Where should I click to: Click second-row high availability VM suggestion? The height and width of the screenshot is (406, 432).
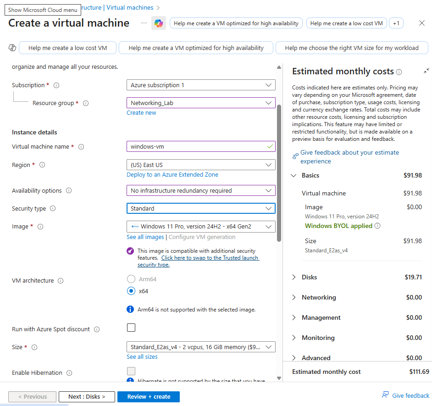coord(196,48)
